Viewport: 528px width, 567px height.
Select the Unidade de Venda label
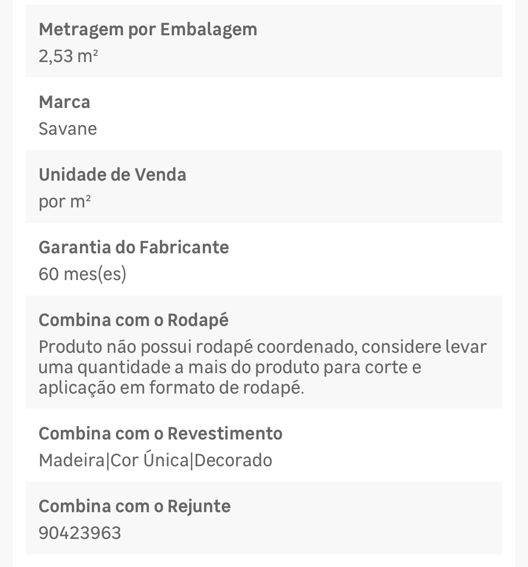113,175
